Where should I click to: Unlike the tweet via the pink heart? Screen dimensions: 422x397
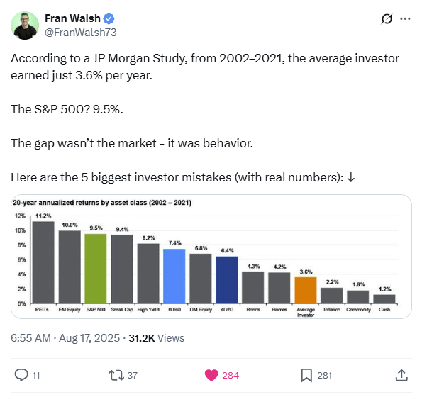click(x=211, y=375)
